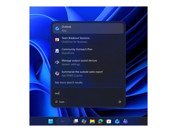Click See more search results
The height and width of the screenshot is (132, 177).
coord(69,82)
